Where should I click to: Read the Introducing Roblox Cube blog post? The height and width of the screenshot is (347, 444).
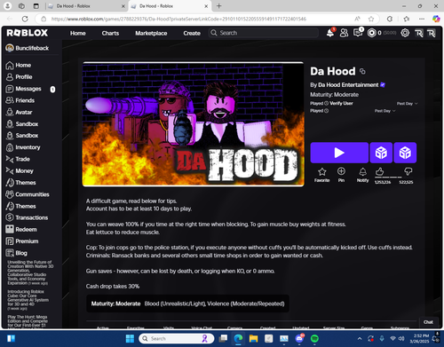[28, 300]
